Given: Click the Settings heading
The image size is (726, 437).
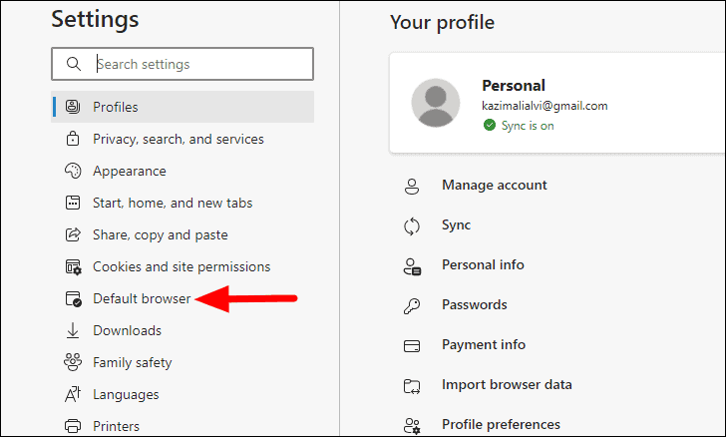Looking at the screenshot, I should 95,20.
